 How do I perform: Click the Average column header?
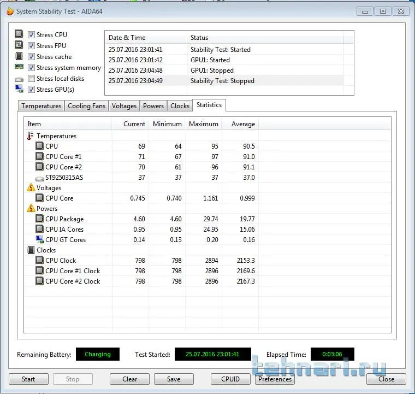[240, 124]
